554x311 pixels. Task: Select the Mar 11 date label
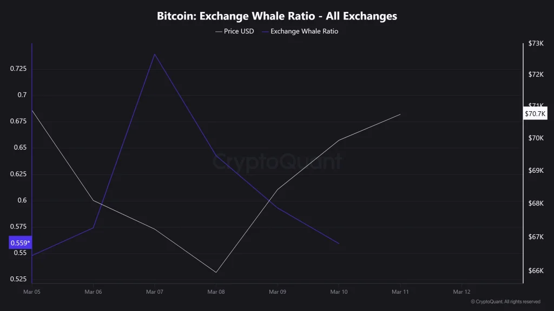tap(400, 292)
